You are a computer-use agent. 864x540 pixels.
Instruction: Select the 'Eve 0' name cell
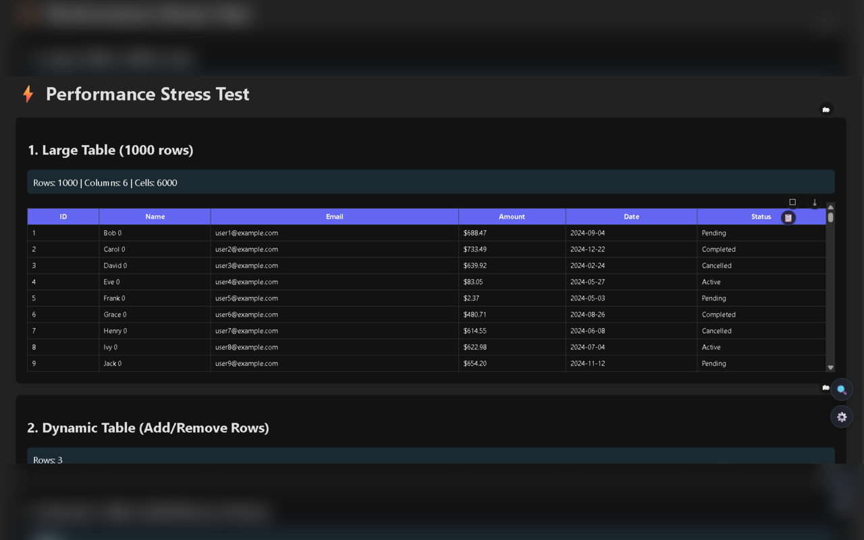pyautogui.click(x=155, y=281)
